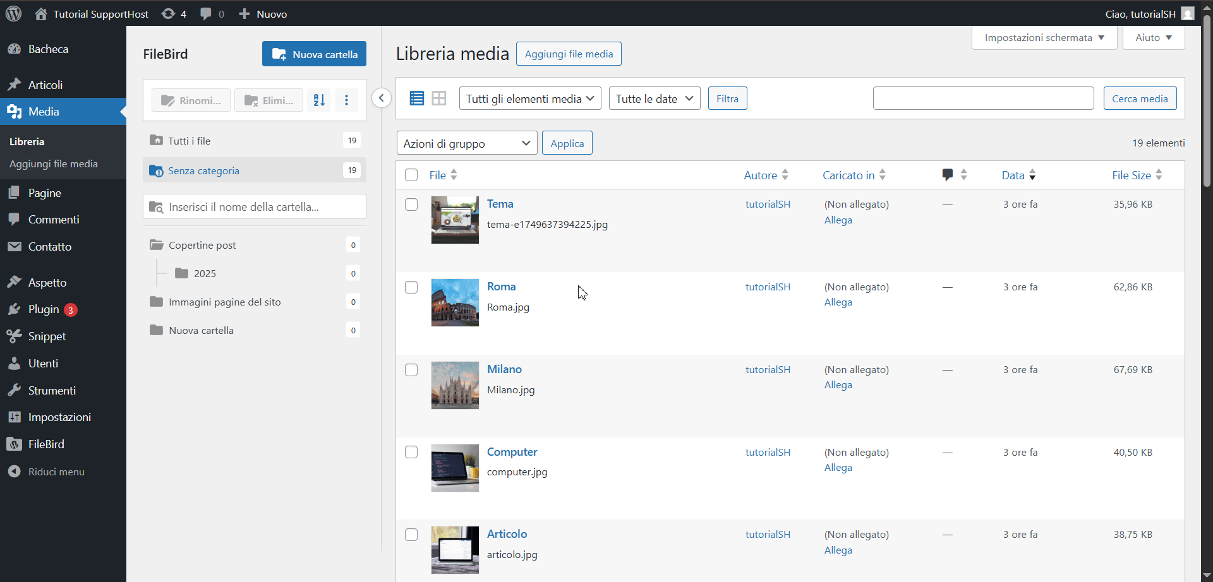Switch to grid view
Image resolution: width=1213 pixels, height=582 pixels.
[439, 98]
